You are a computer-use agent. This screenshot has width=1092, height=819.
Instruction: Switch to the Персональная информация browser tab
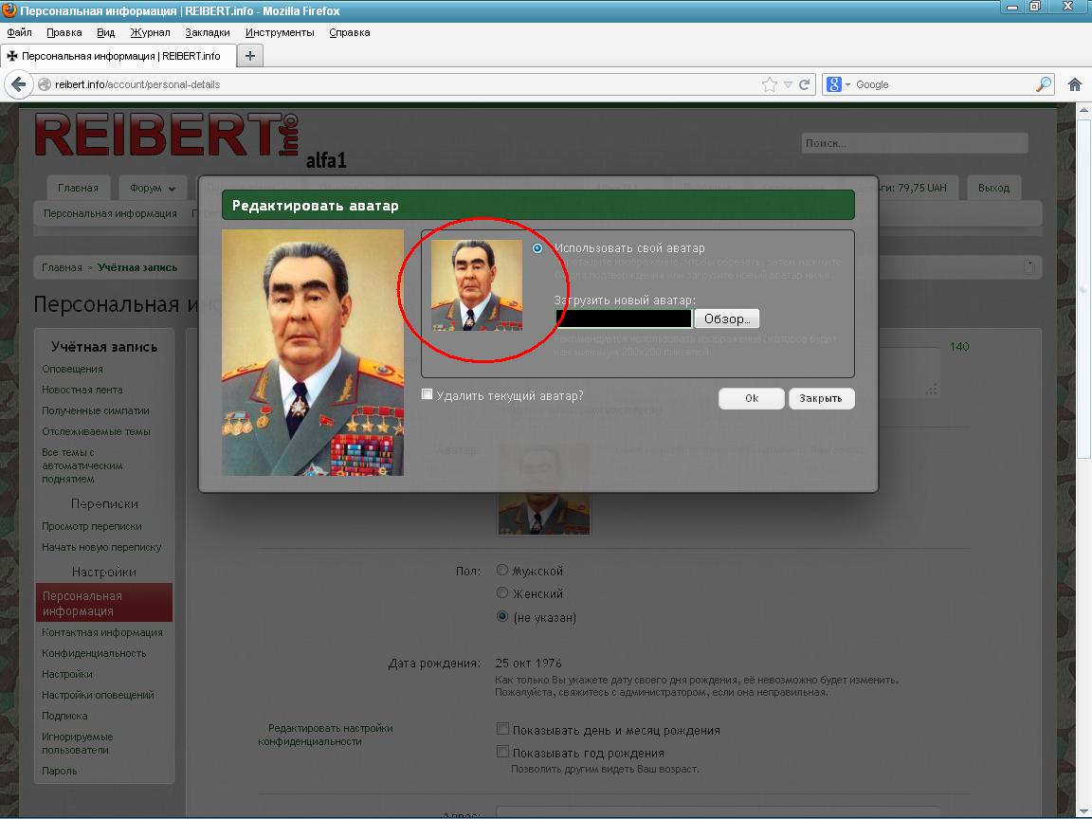point(118,56)
